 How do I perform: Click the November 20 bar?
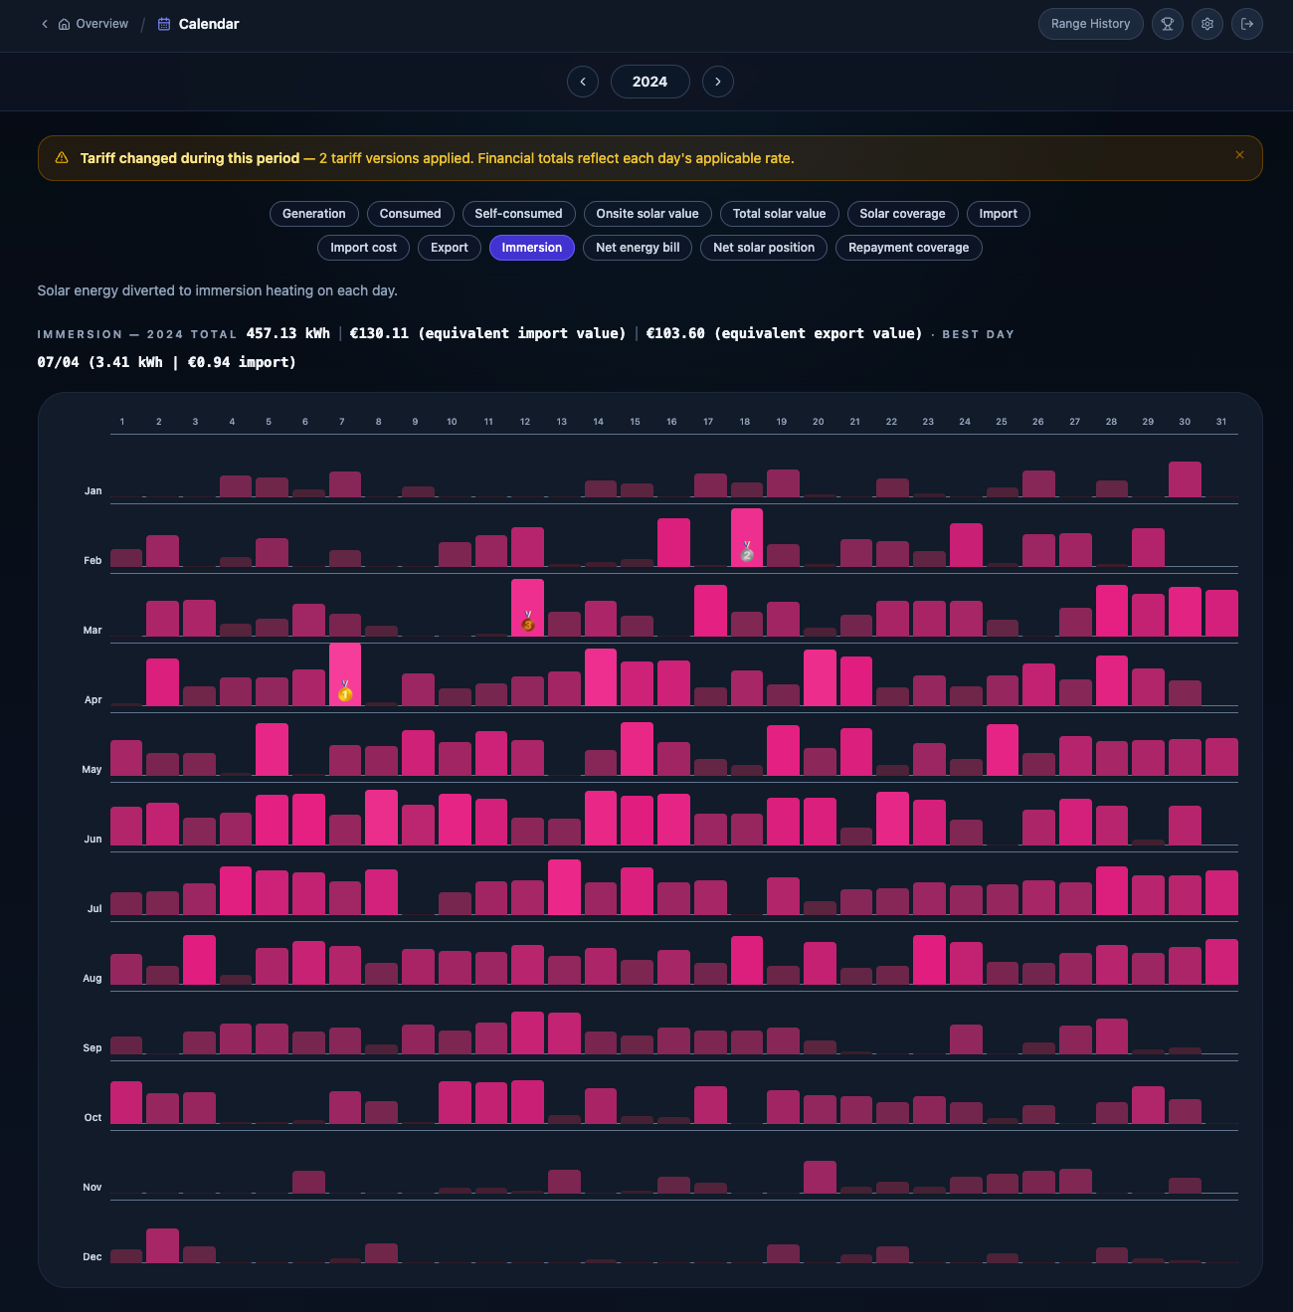pyautogui.click(x=820, y=1177)
